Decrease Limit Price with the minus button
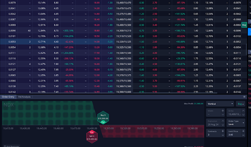The image size is (251, 147). [x=243, y=135]
